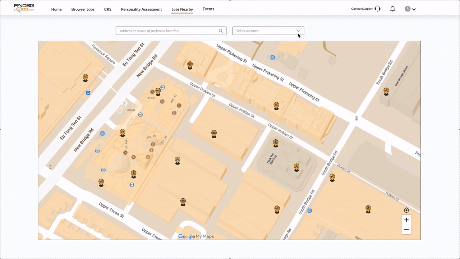The height and width of the screenshot is (259, 460).
Task: Zoom in the map with plus button
Action: 406,220
